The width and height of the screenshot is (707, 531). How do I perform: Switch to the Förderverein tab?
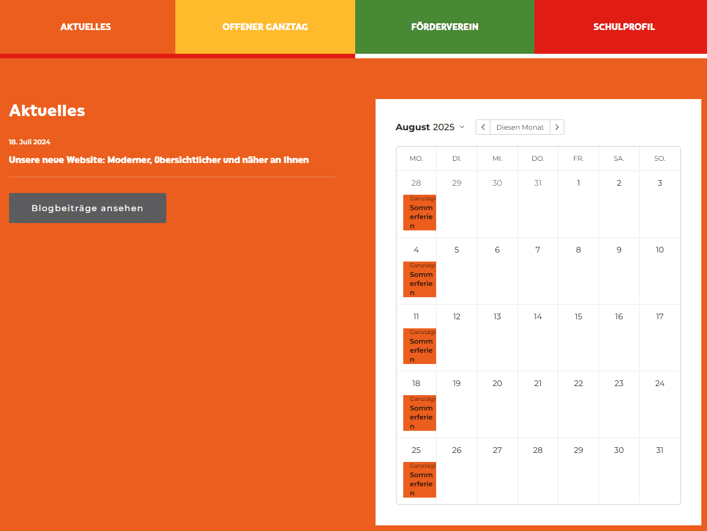445,27
